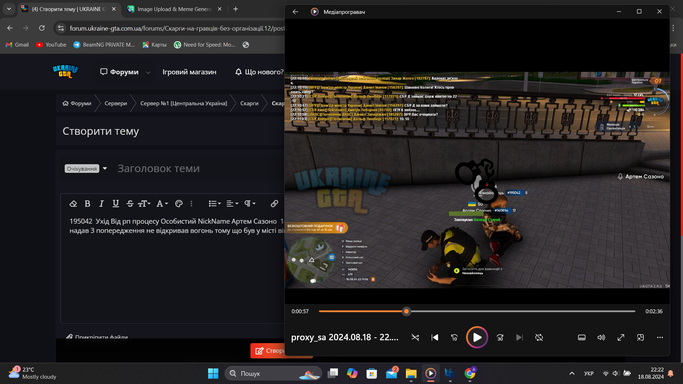The height and width of the screenshot is (384, 683).
Task: Switch to mini player mode
Action: 640,337
